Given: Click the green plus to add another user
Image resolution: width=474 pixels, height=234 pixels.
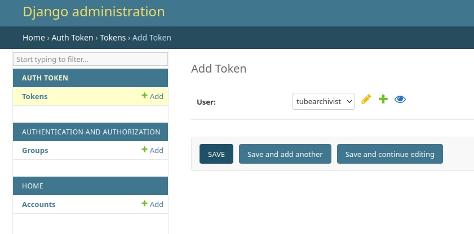Looking at the screenshot, I should [383, 100].
